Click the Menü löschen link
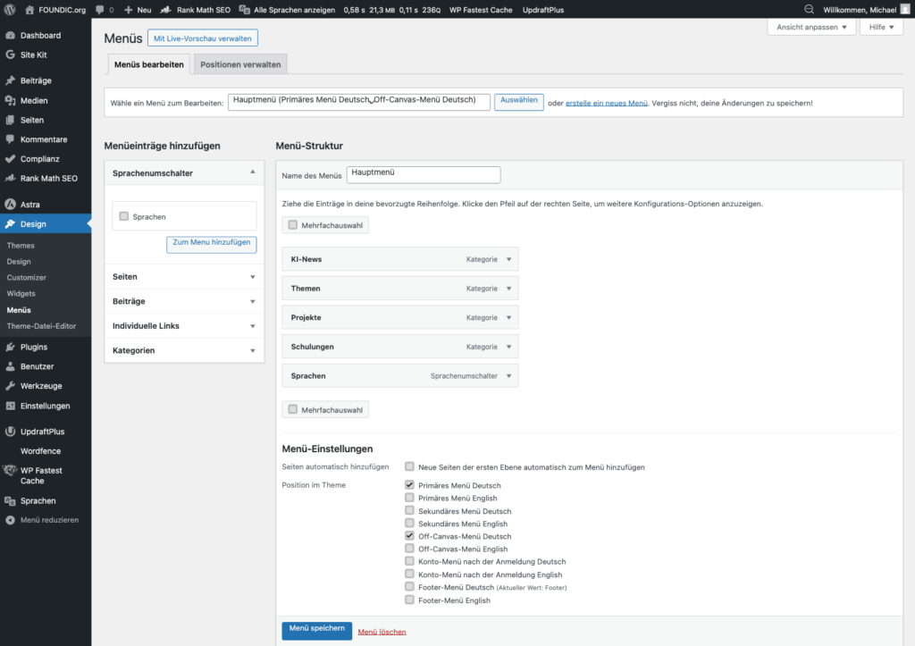The width and height of the screenshot is (915, 646). click(x=382, y=632)
